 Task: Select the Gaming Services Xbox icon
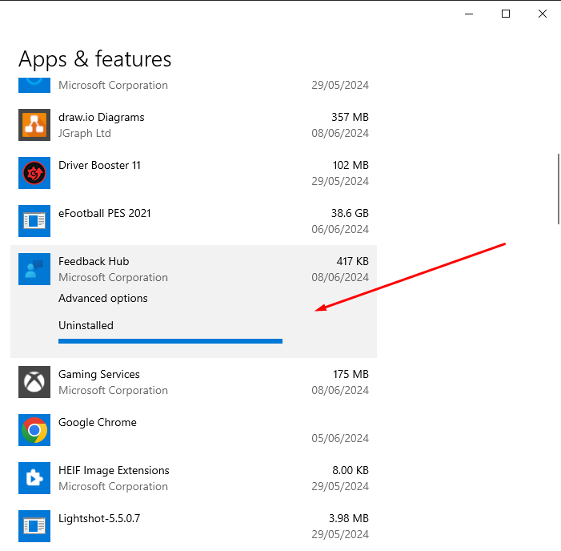coord(34,382)
